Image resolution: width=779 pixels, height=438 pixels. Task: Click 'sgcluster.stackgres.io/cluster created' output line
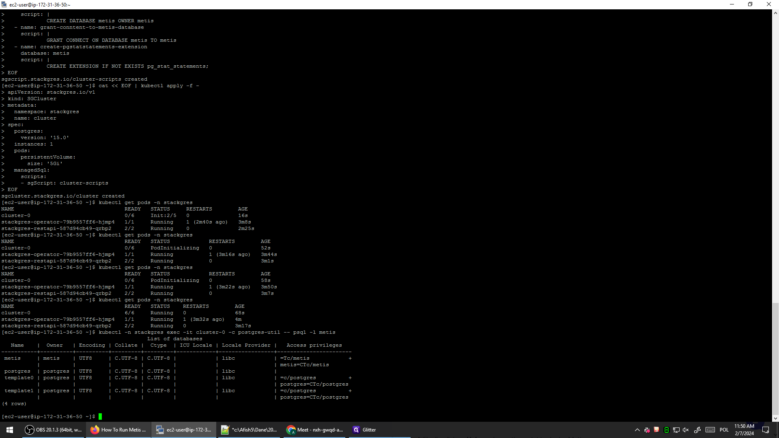click(x=63, y=196)
